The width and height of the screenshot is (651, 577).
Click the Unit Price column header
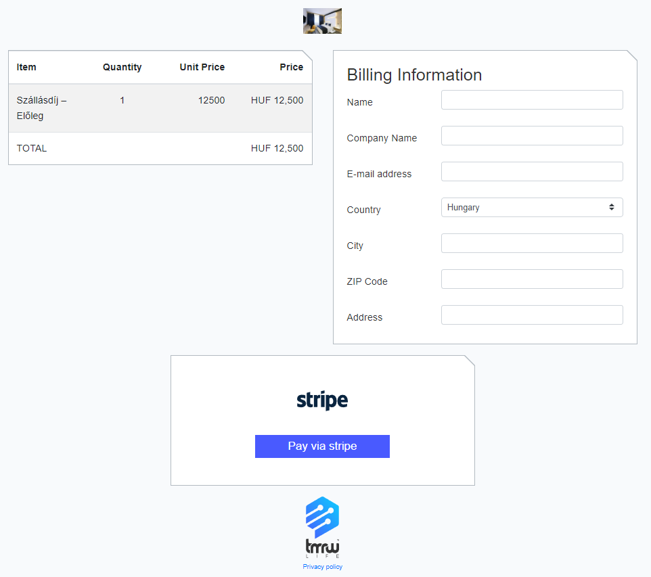pyautogui.click(x=202, y=67)
